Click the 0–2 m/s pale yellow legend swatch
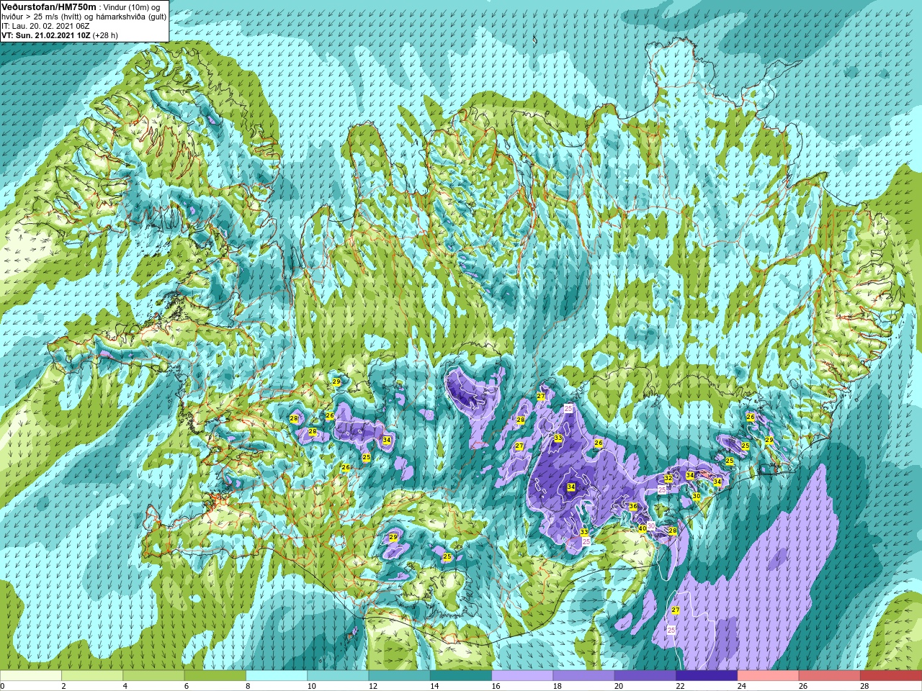This screenshot has height=691, width=922. pos(31,676)
